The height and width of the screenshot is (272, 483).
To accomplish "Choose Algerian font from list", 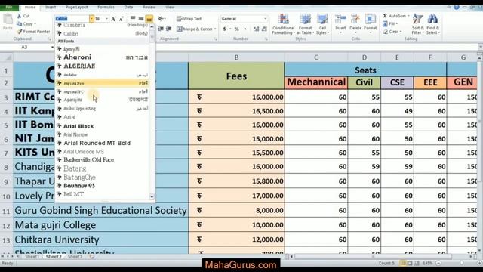I will point(103,66).
